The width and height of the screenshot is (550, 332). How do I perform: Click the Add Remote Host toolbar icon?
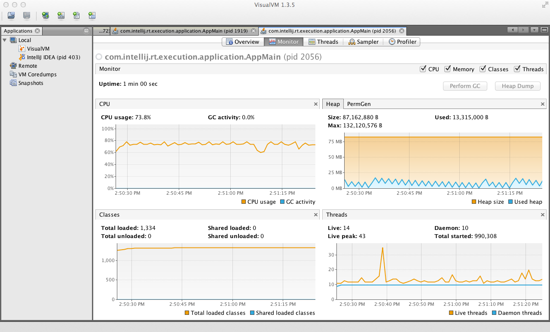45,15
